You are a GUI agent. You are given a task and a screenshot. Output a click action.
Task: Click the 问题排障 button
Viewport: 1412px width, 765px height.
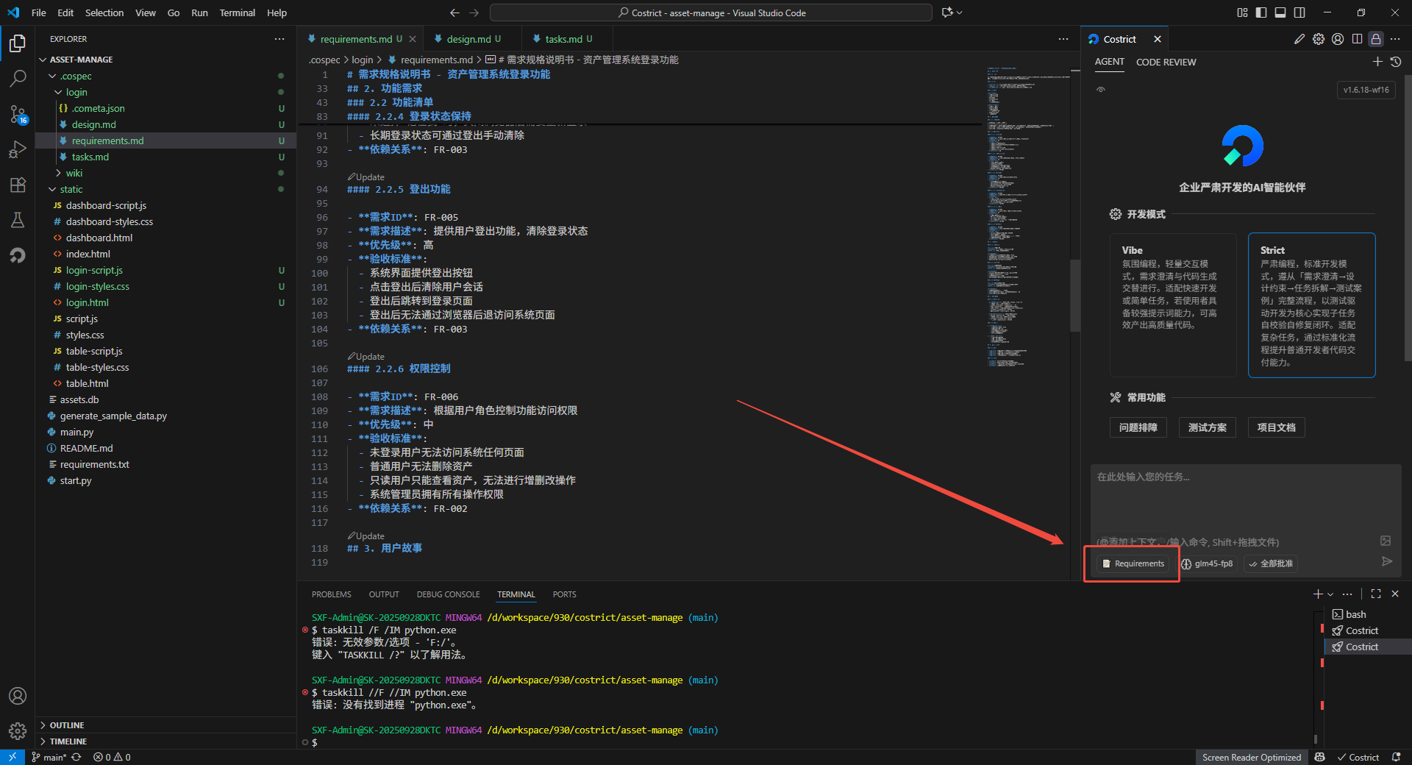1138,427
